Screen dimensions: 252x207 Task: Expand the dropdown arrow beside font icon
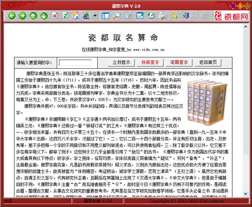click(x=95, y=16)
